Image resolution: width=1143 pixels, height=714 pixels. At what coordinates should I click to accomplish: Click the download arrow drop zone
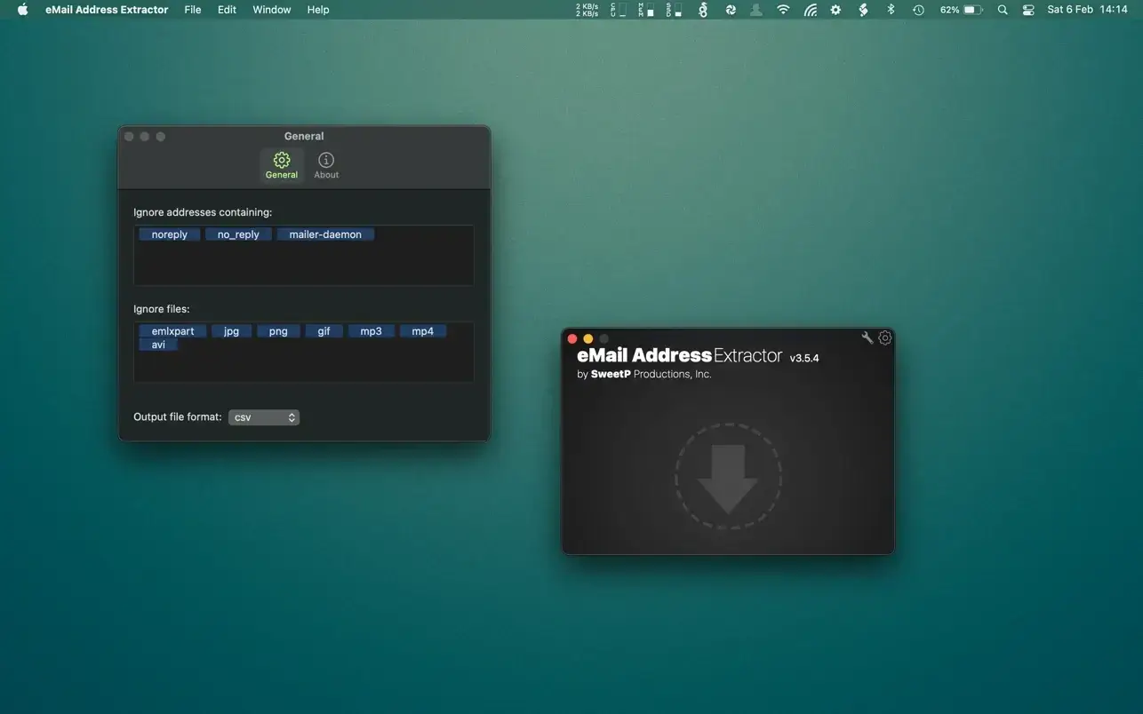(x=728, y=478)
